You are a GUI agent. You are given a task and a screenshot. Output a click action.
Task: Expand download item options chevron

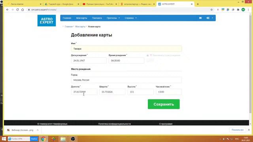38,130
